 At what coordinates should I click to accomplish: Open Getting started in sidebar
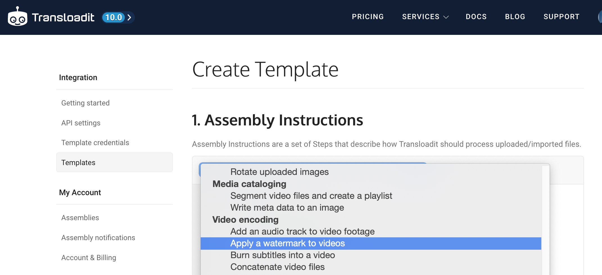tap(85, 103)
